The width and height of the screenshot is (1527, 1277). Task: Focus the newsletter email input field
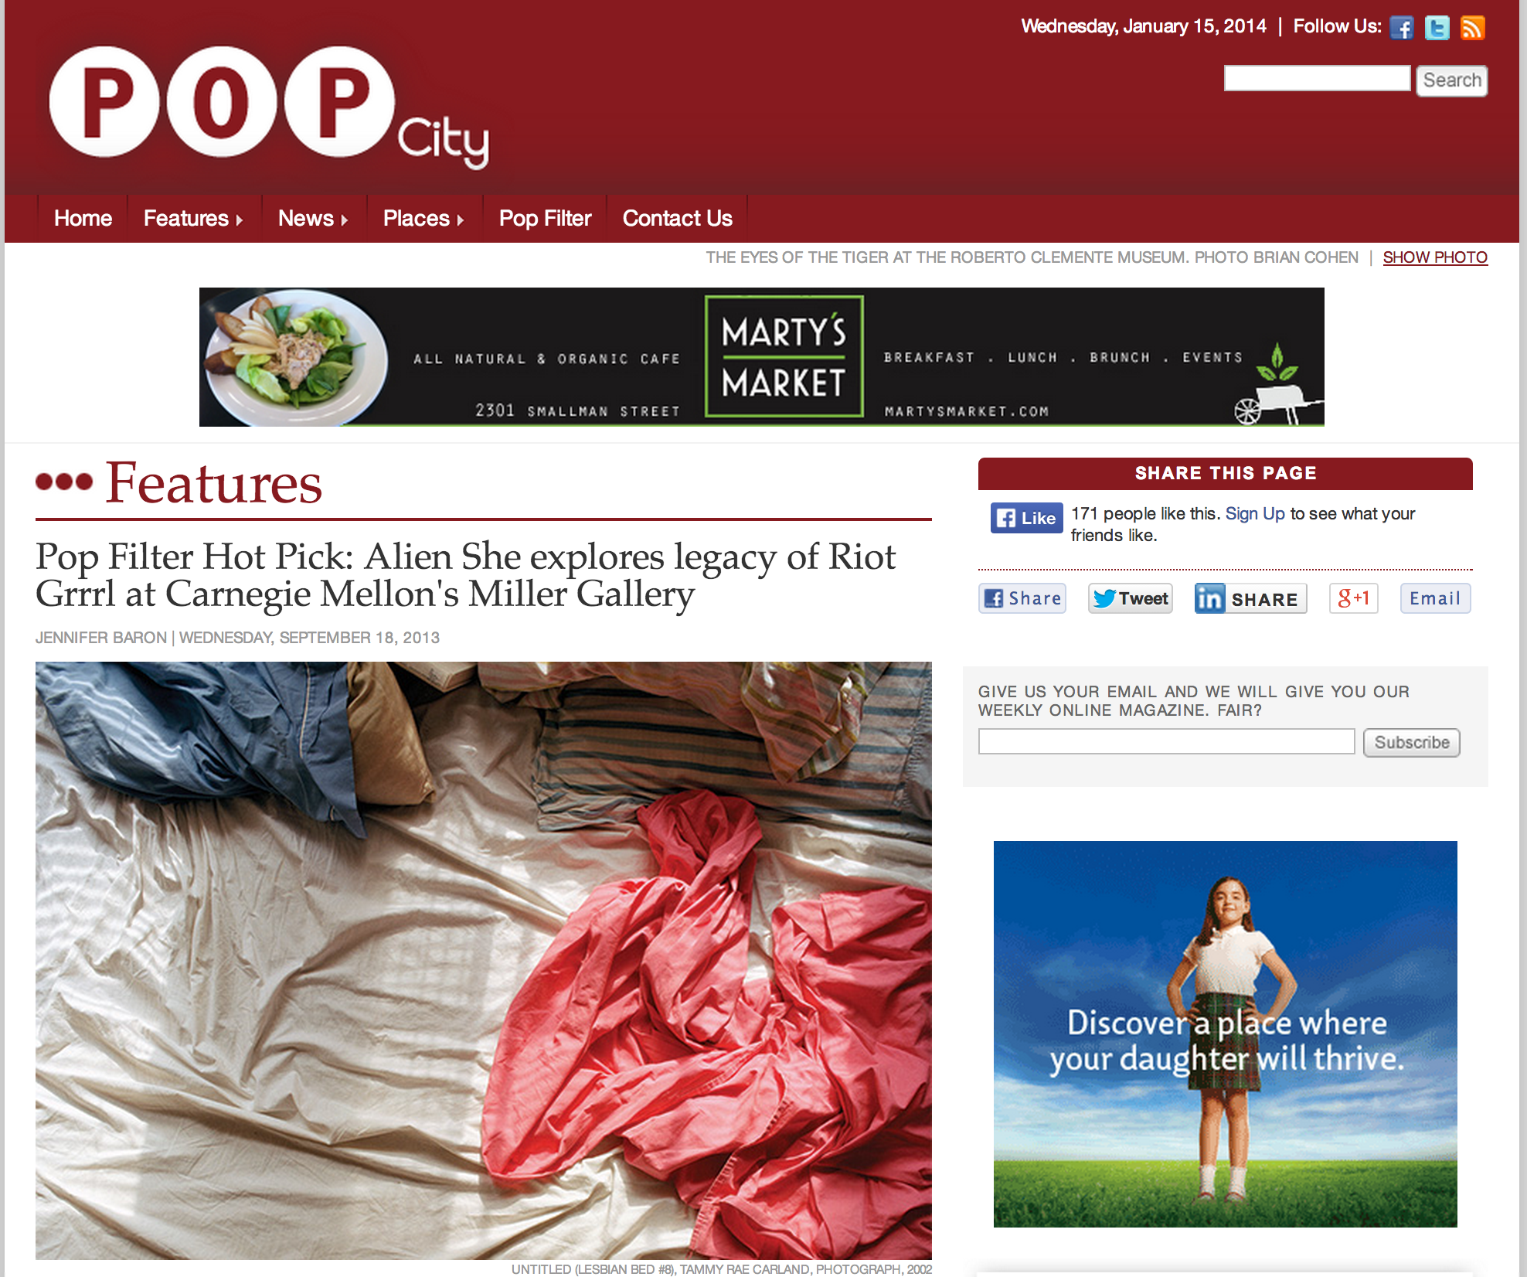[1166, 741]
